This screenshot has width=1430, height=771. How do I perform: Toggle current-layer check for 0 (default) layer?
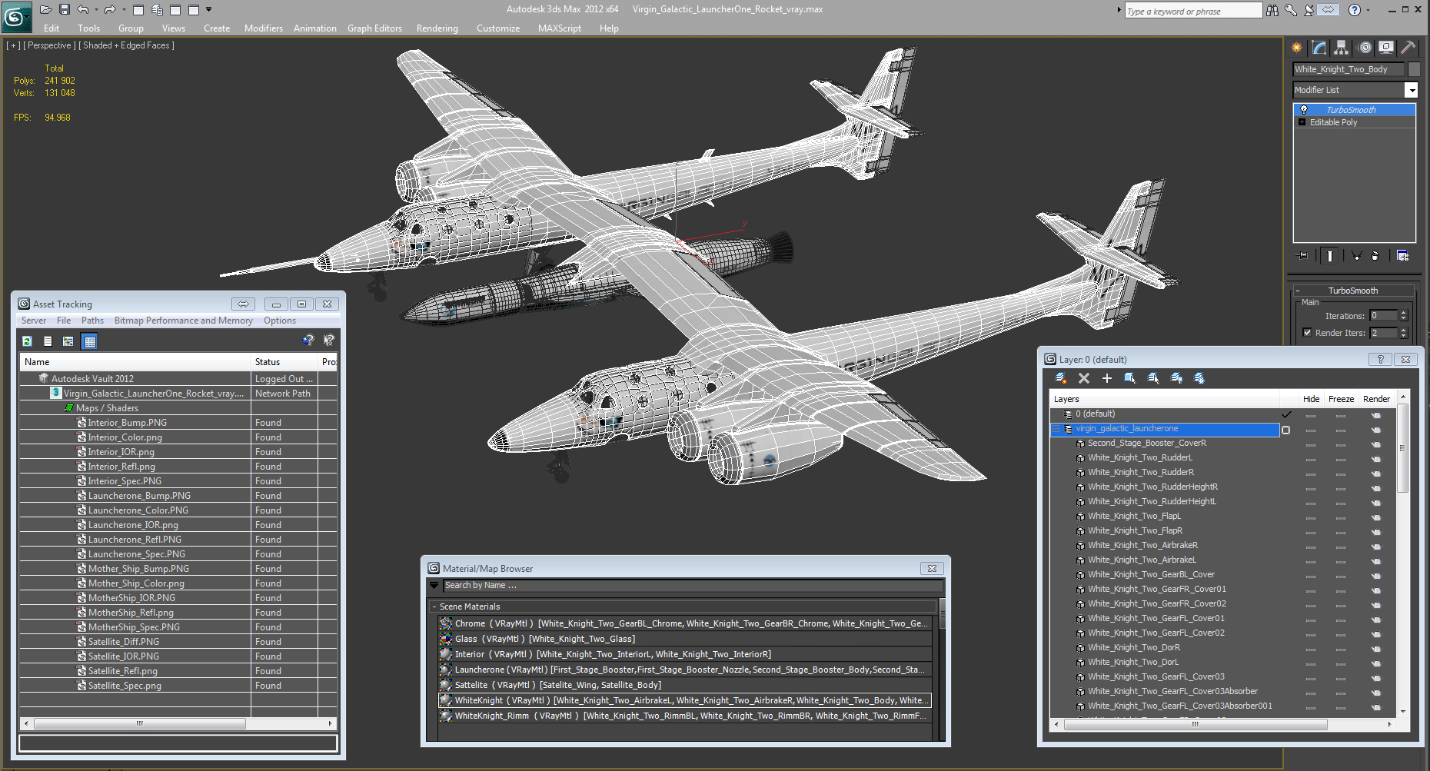click(x=1285, y=414)
